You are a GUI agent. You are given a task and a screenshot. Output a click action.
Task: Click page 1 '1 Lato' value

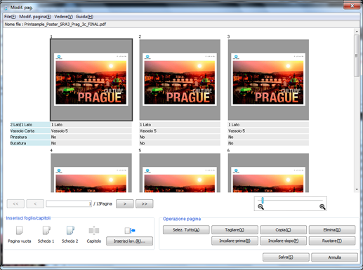coord(57,125)
